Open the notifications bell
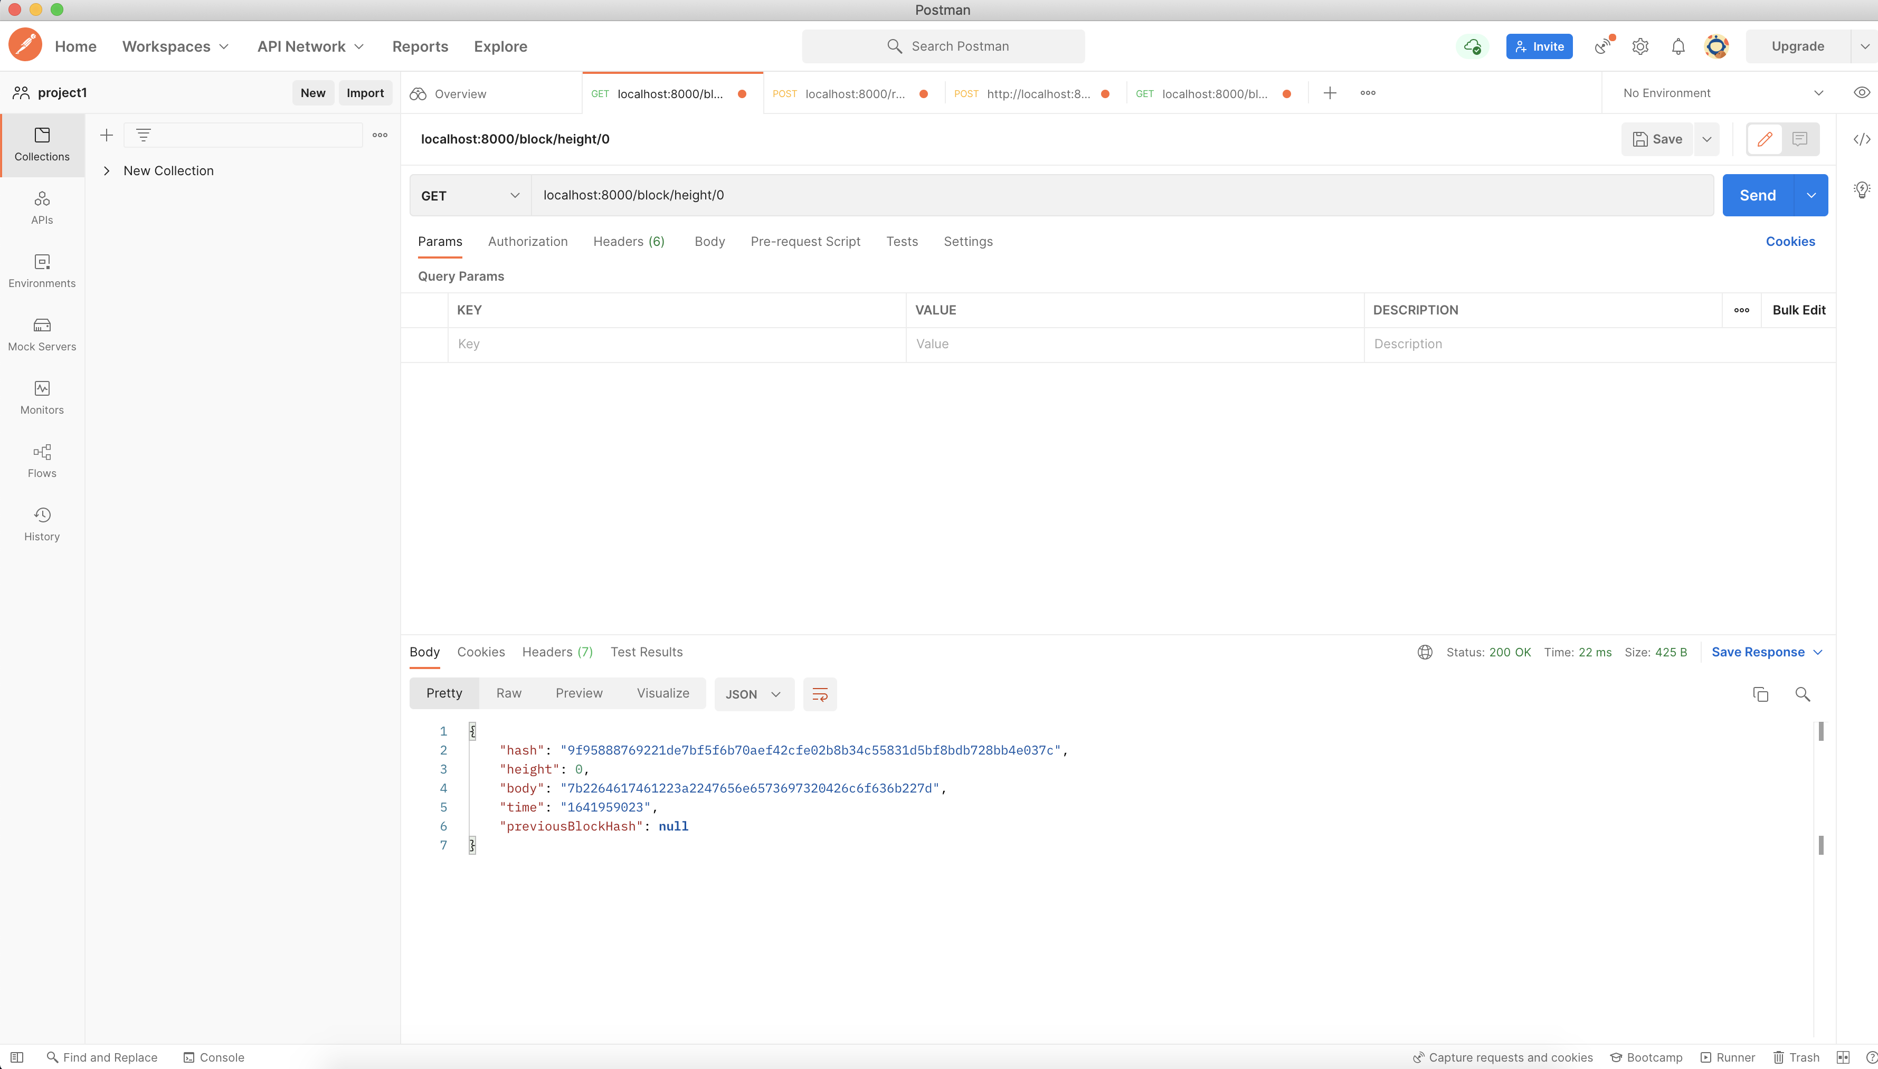 tap(1678, 46)
